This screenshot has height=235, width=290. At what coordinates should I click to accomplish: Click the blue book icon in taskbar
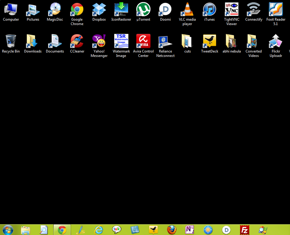135,230
